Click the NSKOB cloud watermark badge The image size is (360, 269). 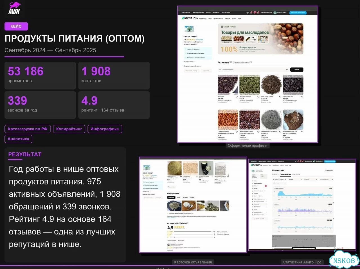coord(344,260)
